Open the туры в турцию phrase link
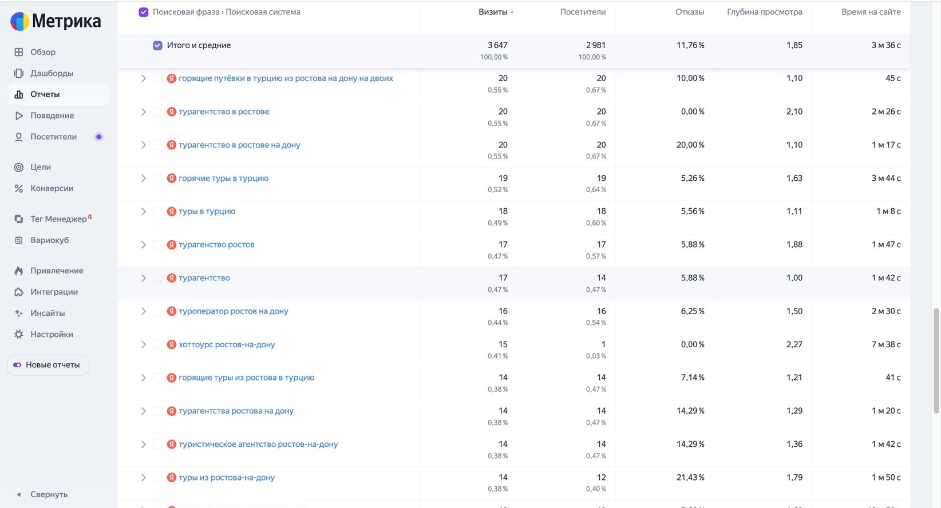 point(207,211)
